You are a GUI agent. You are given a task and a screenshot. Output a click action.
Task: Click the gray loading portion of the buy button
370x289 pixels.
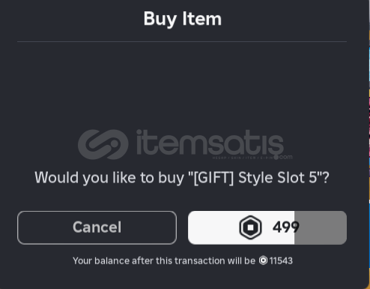321,227
